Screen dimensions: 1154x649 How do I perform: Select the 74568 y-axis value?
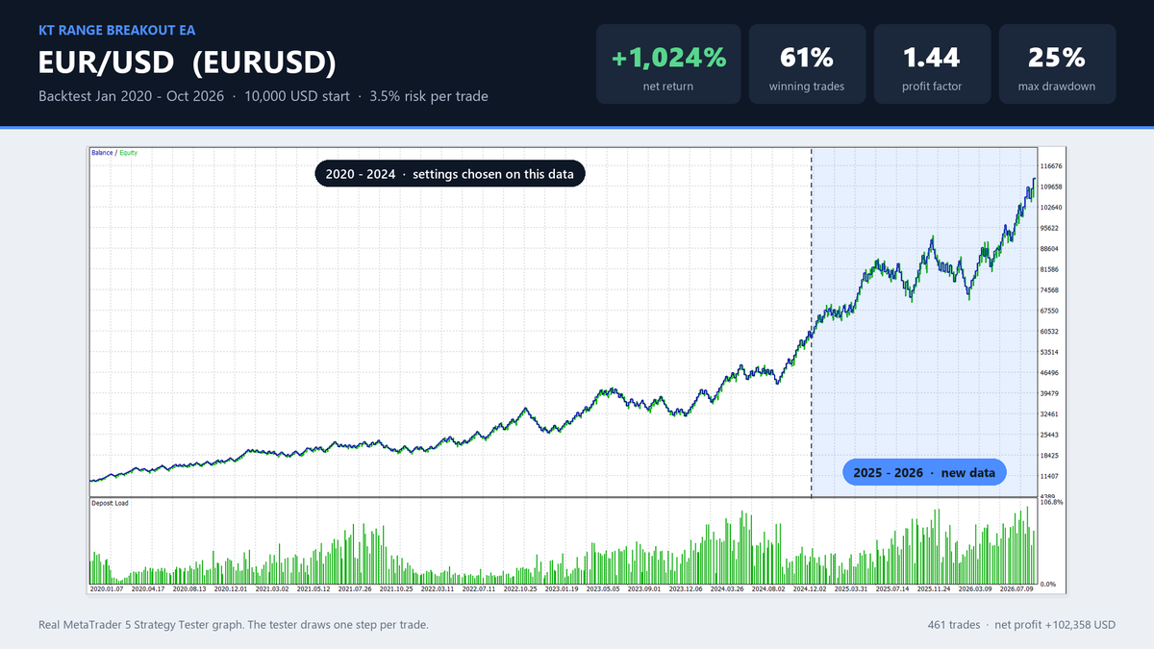(x=1049, y=290)
